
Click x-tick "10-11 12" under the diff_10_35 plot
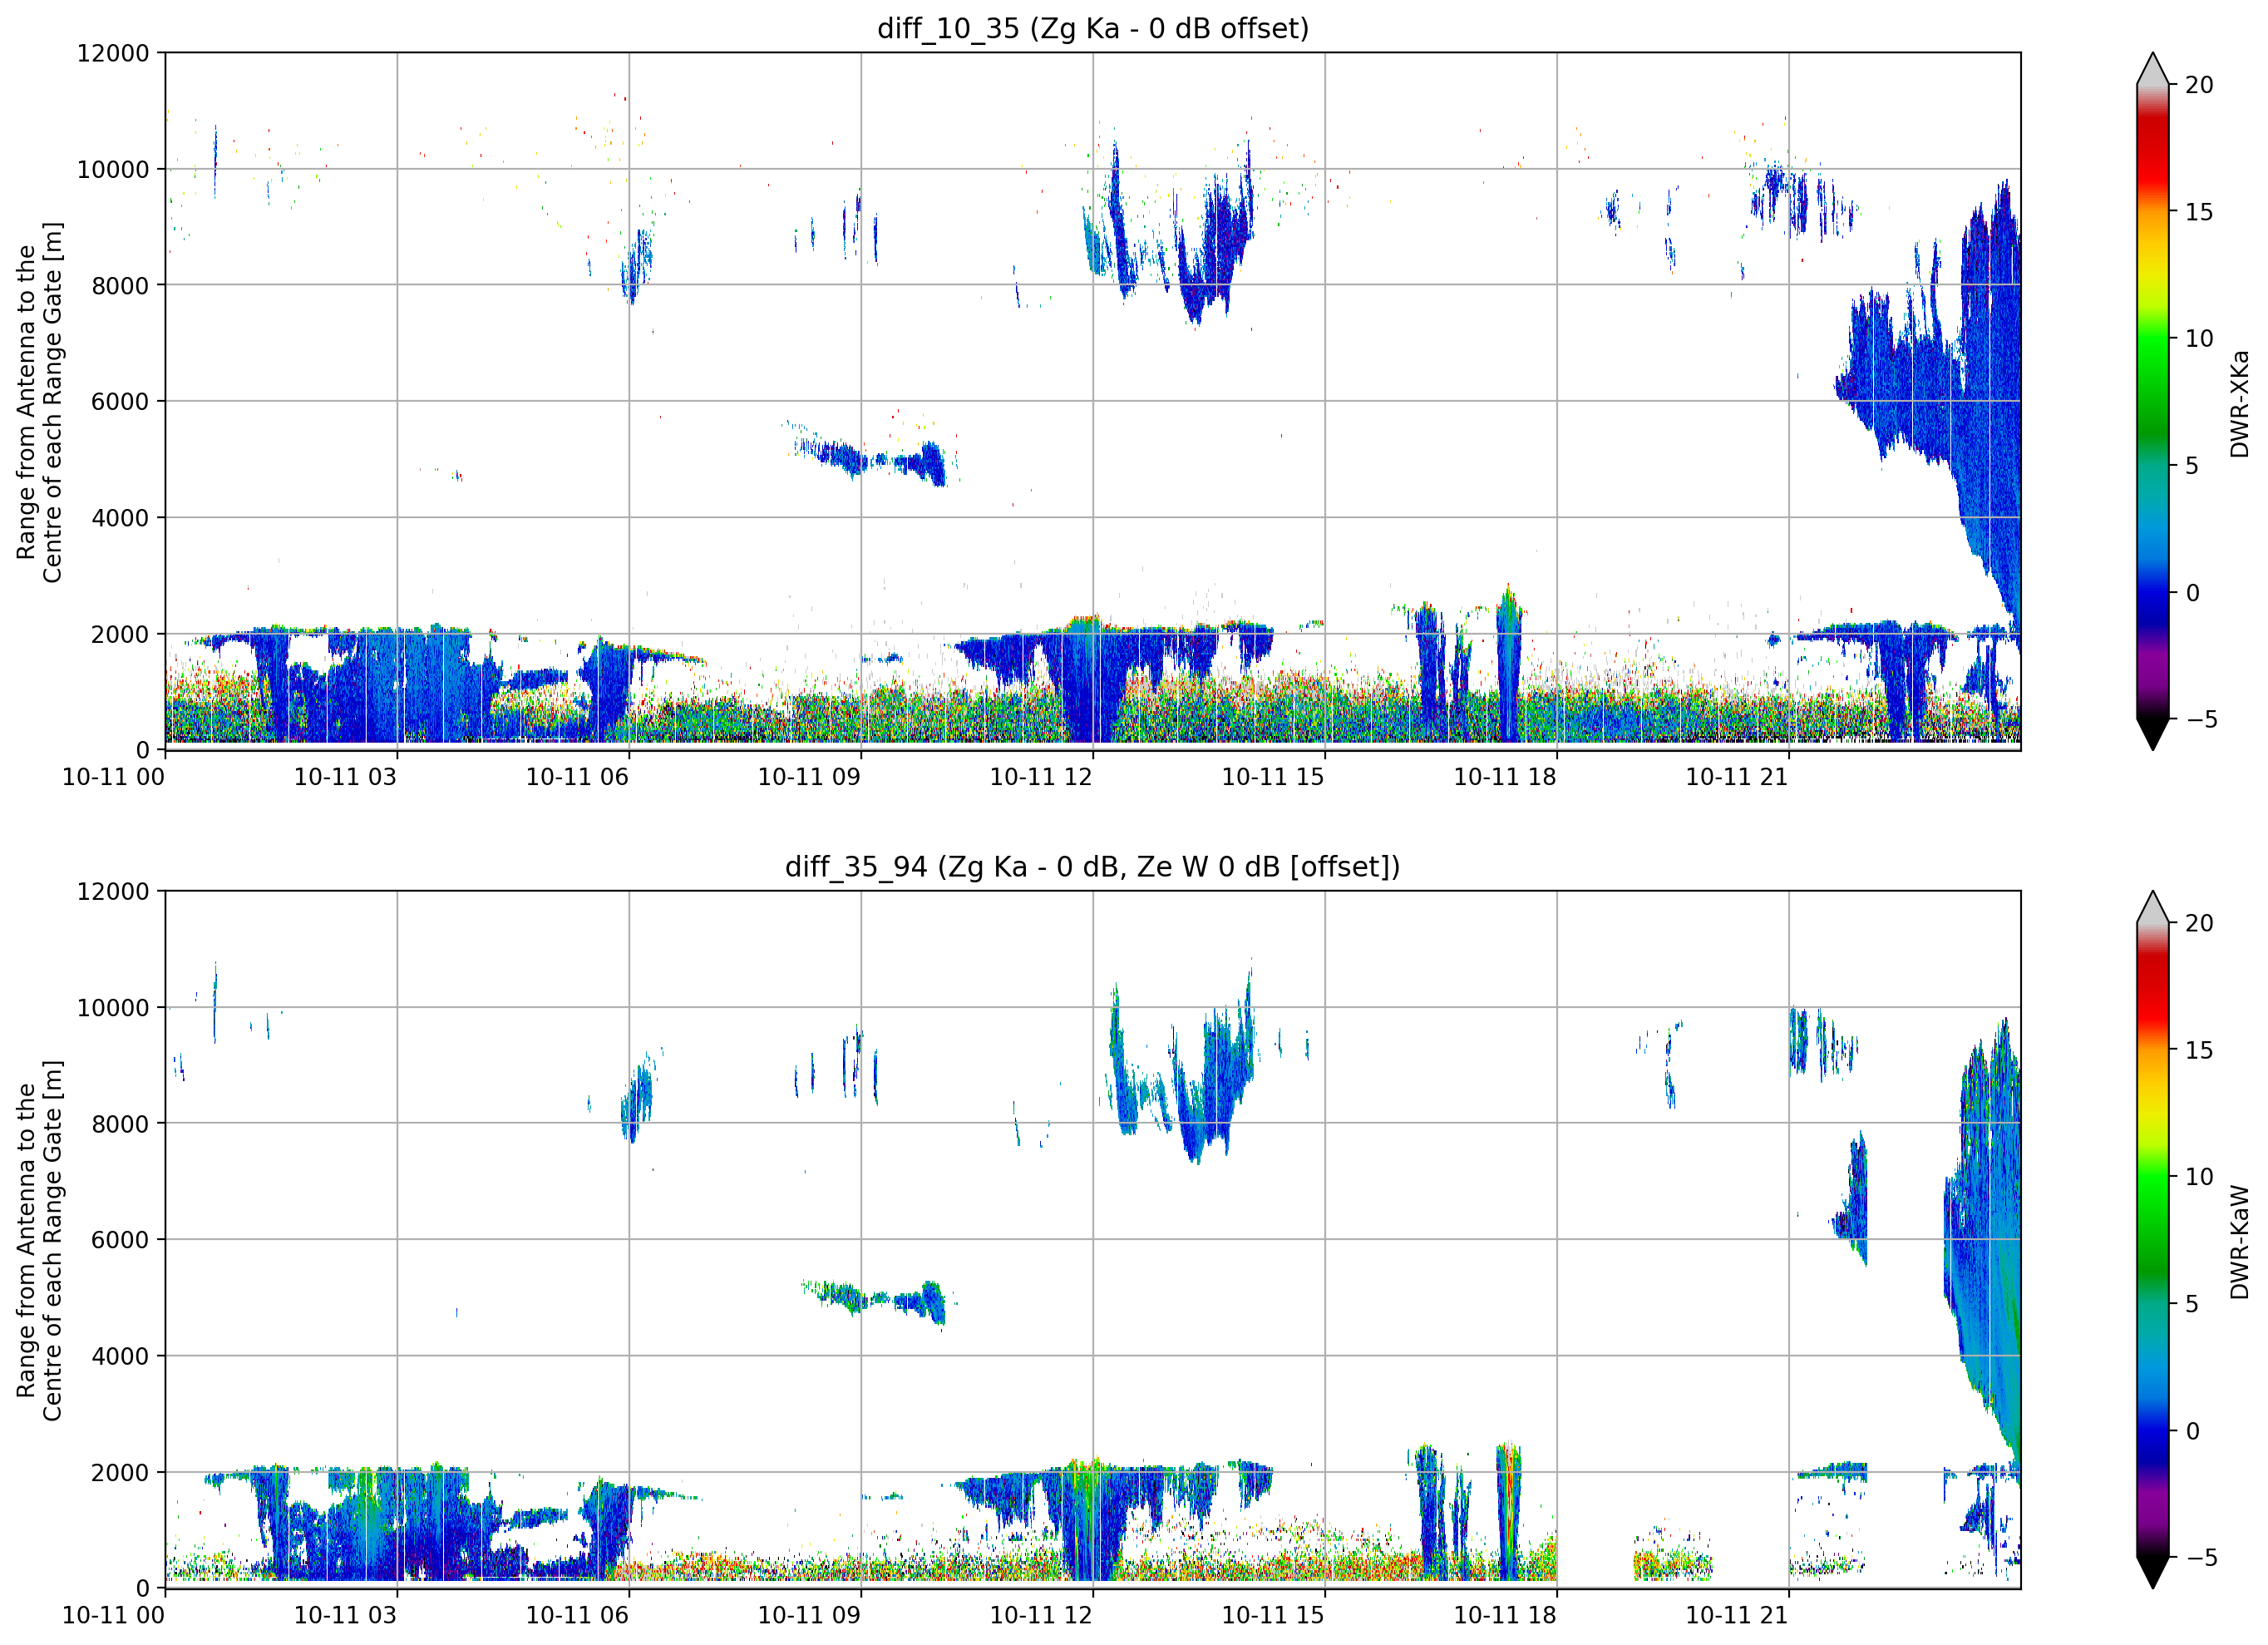1041,778
